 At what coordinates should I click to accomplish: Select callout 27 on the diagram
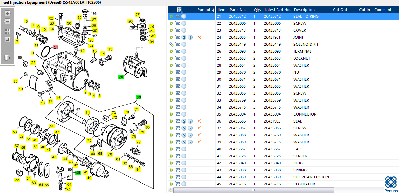tap(138, 14)
